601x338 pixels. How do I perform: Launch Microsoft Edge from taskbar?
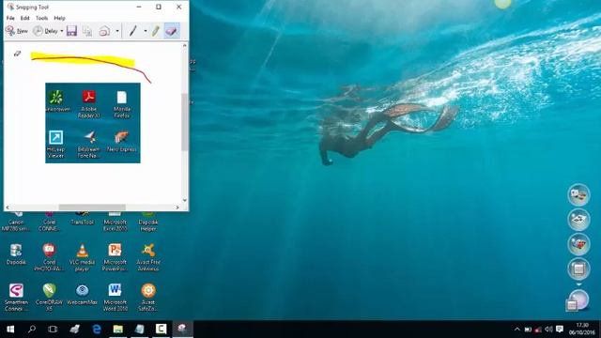point(97,330)
